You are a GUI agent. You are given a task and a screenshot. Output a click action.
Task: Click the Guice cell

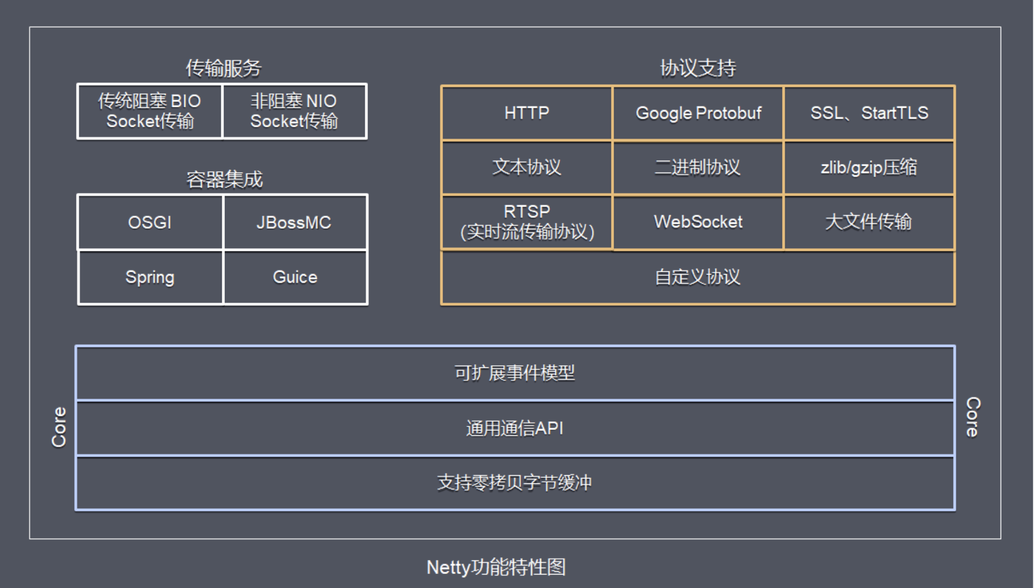(x=295, y=277)
